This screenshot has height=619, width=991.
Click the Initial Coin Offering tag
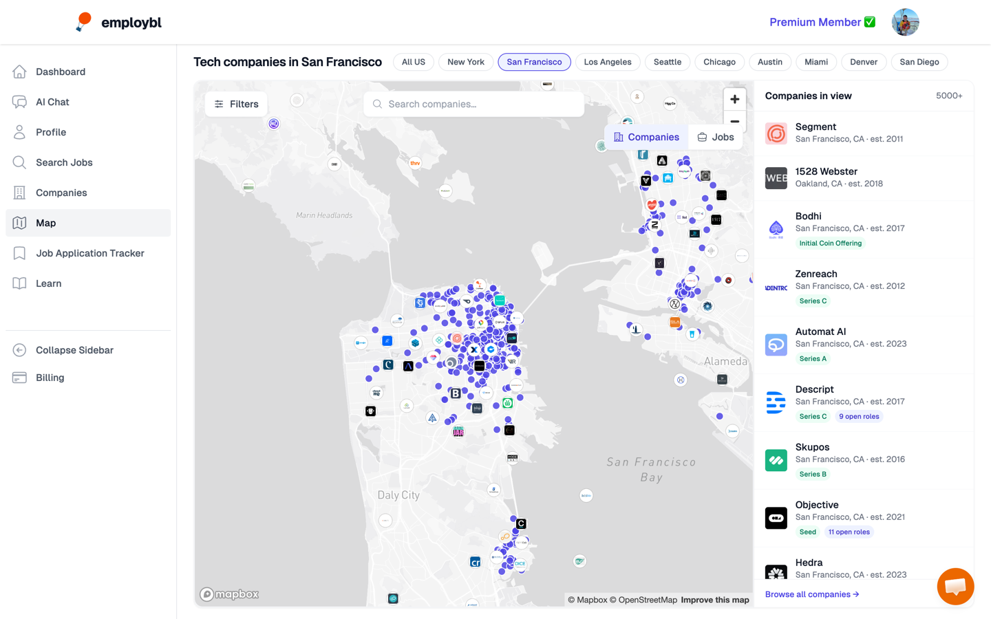[831, 243]
